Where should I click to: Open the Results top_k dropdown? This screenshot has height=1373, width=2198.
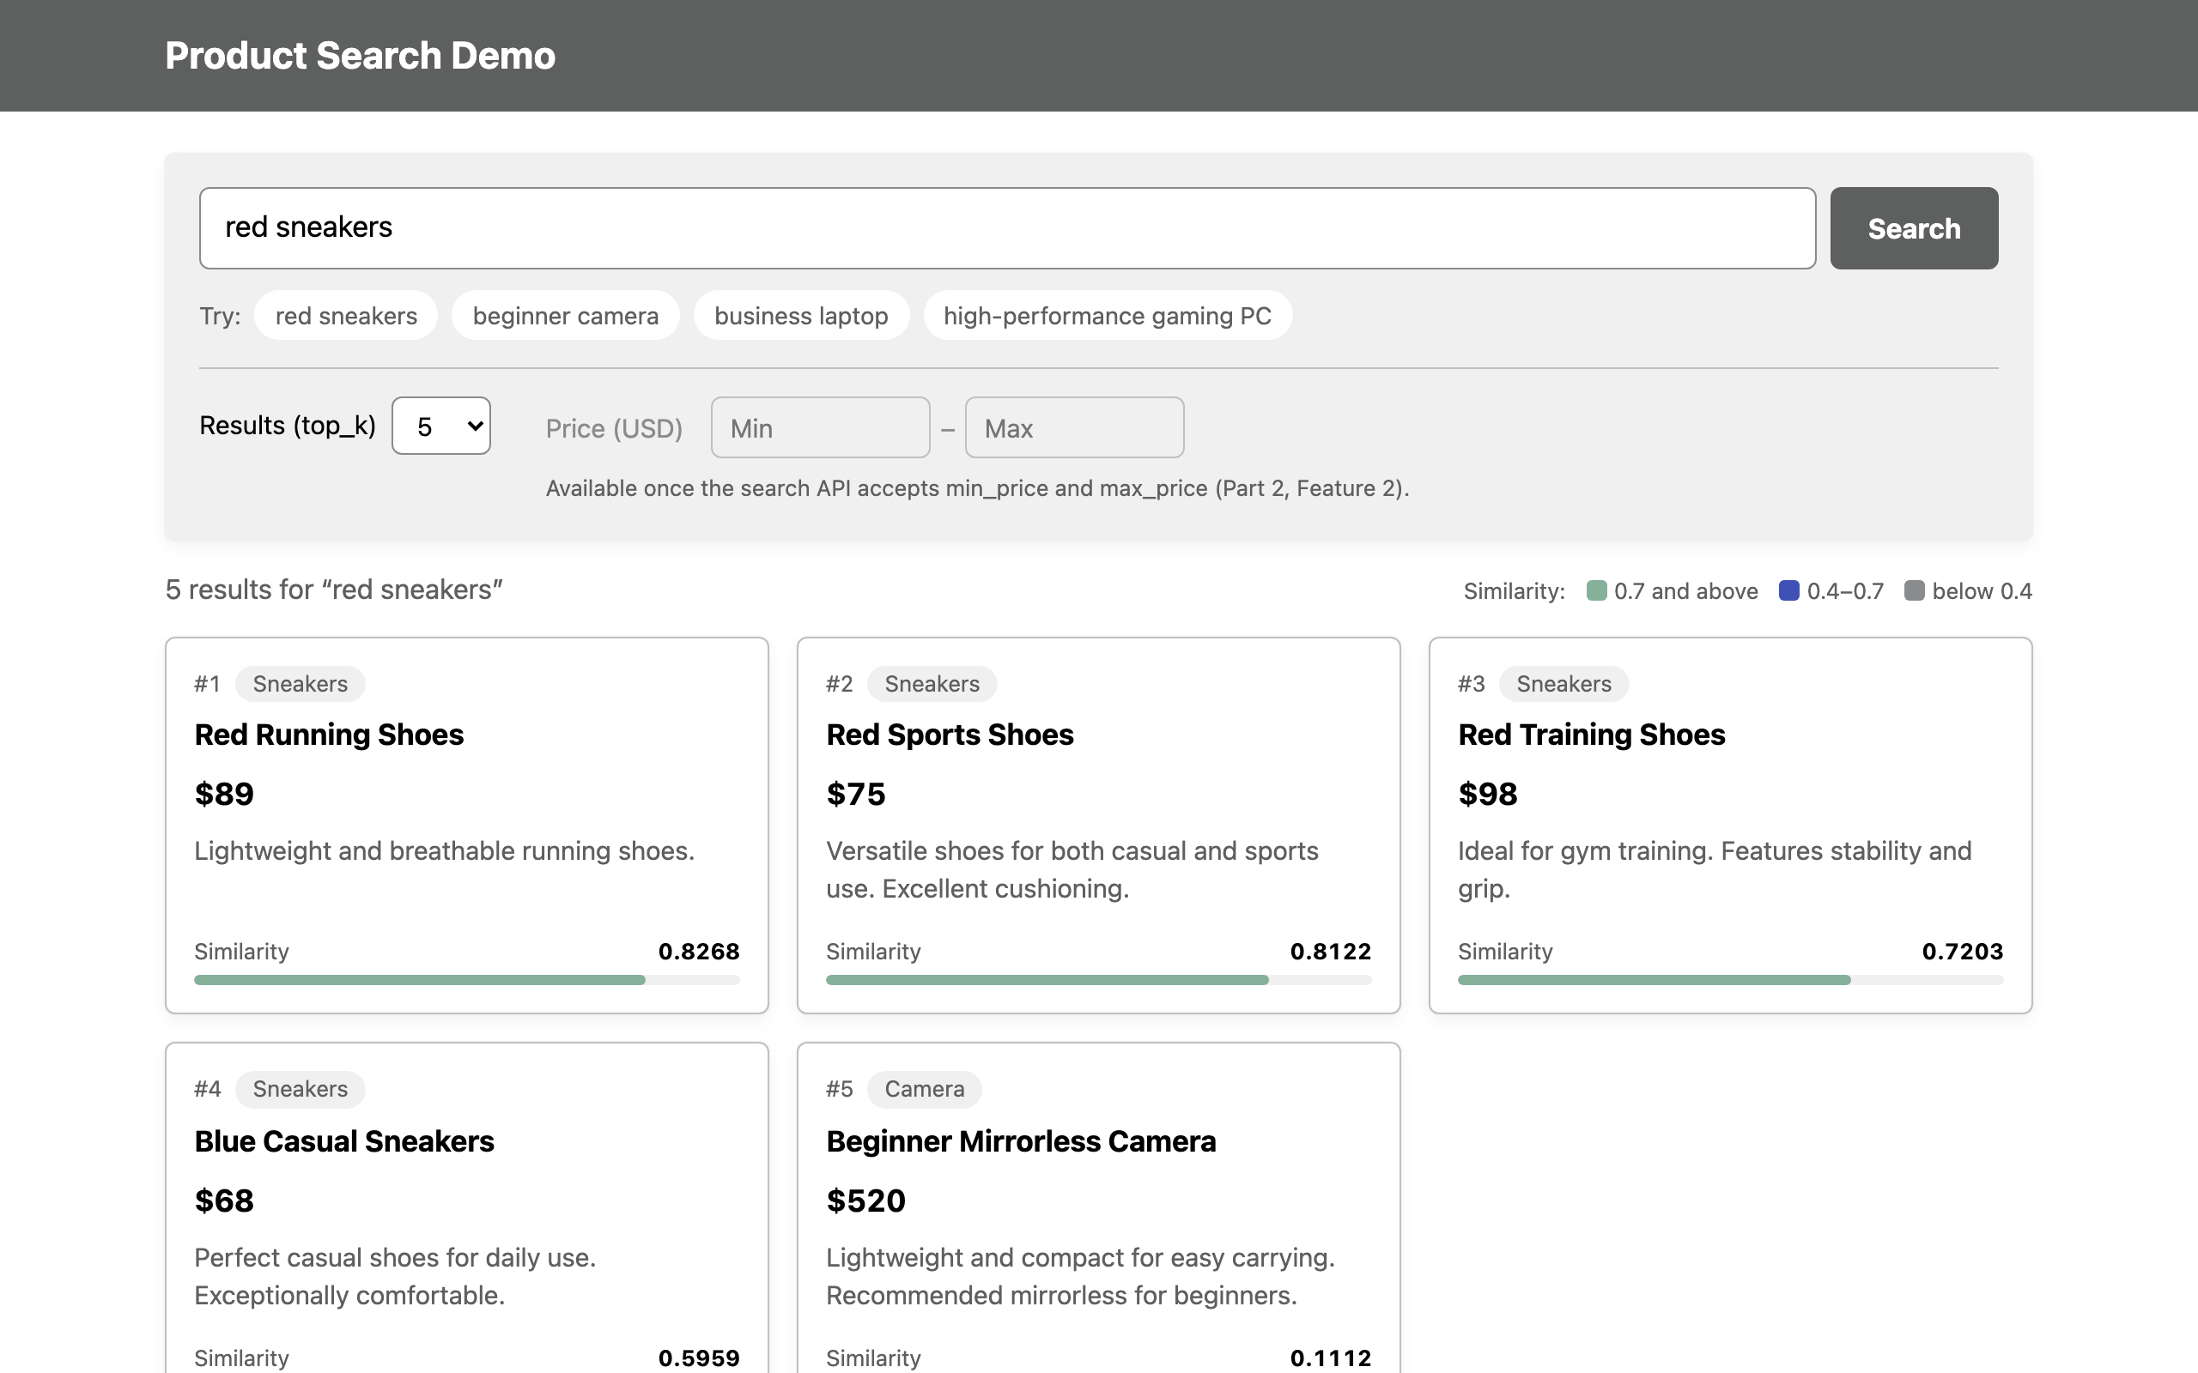tap(441, 426)
